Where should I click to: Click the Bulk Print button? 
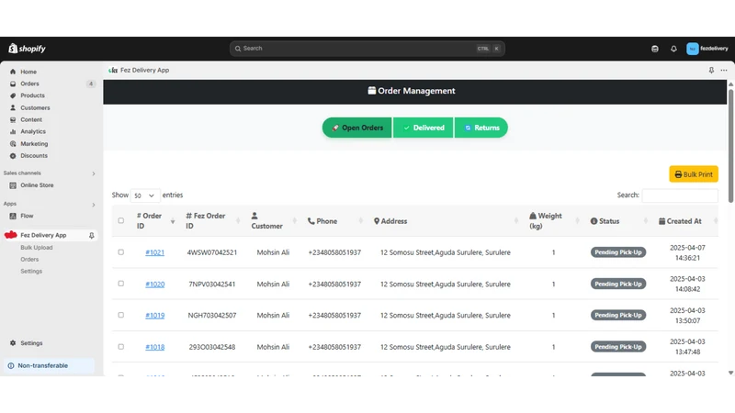694,174
